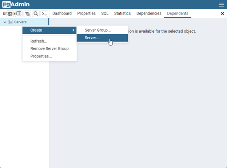Close the panel with X button

pyautogui.click(x=223, y=13)
